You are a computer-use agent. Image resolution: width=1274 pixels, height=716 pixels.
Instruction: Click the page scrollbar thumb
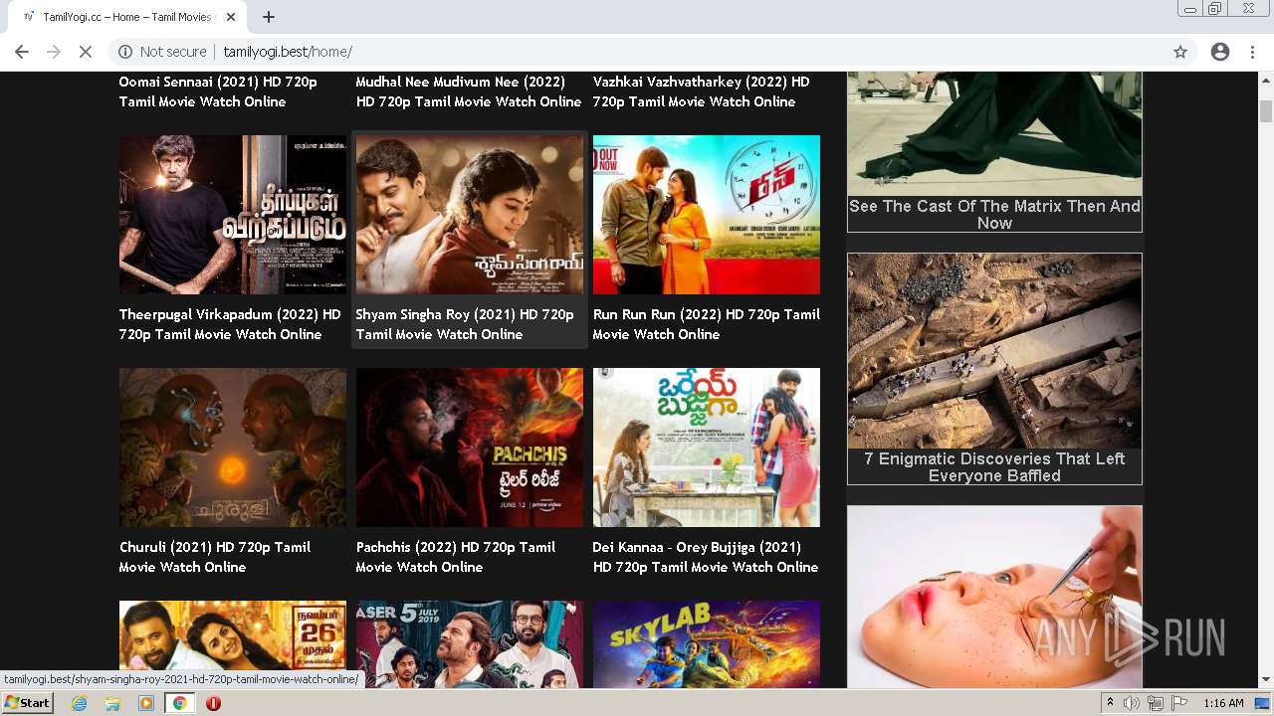[1266, 110]
